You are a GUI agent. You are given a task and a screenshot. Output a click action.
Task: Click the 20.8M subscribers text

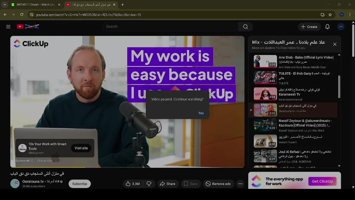click(34, 186)
